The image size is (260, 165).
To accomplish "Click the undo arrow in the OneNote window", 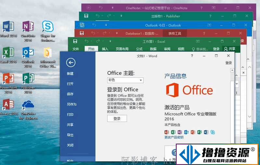I will click(x=101, y=7).
